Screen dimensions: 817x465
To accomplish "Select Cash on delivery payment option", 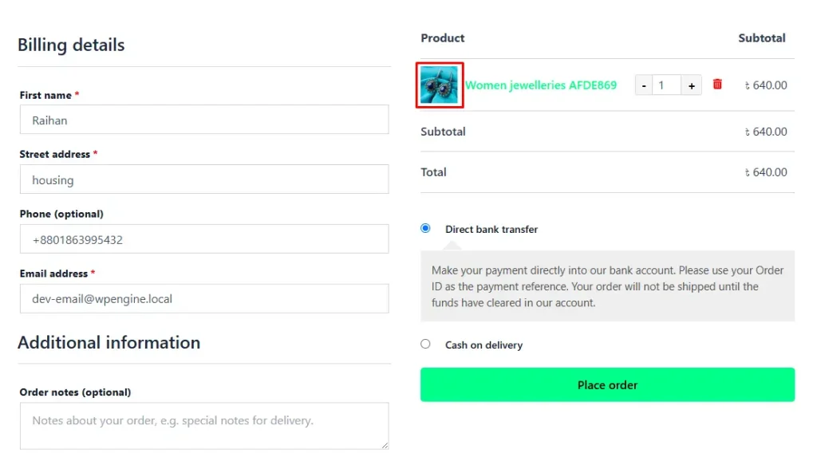I will pos(425,344).
